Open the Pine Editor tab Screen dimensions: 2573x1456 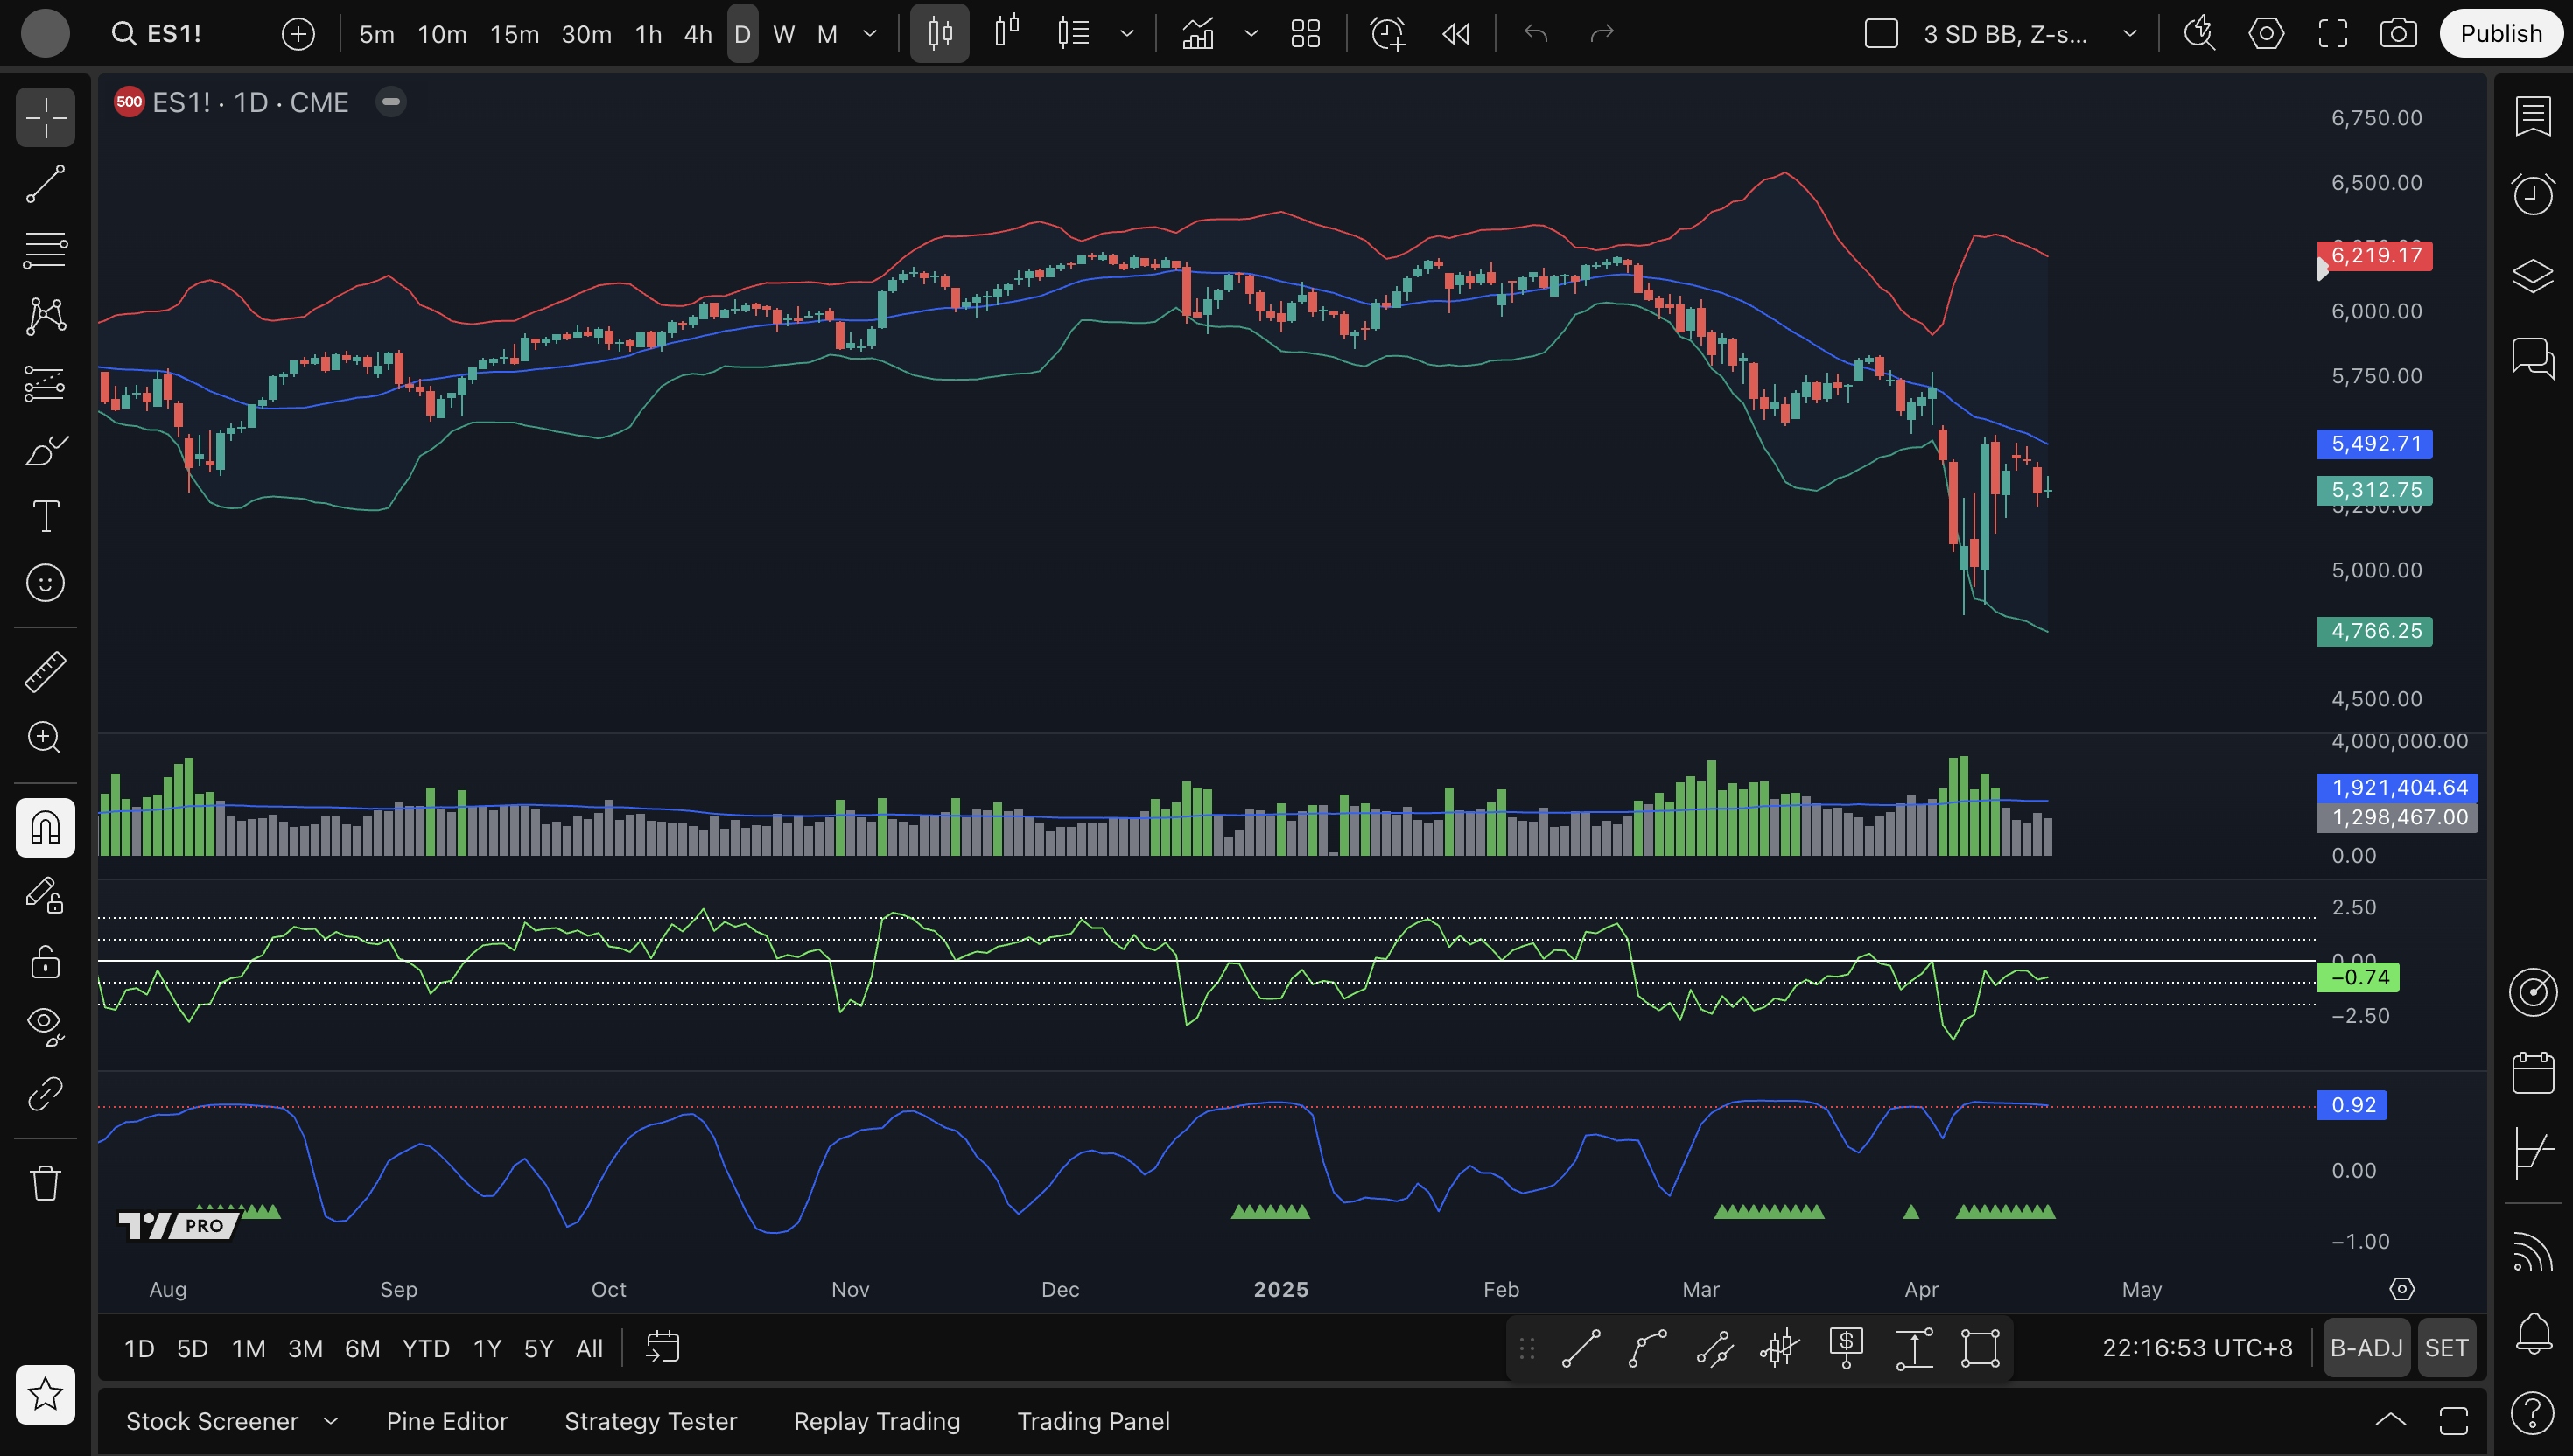(x=447, y=1421)
